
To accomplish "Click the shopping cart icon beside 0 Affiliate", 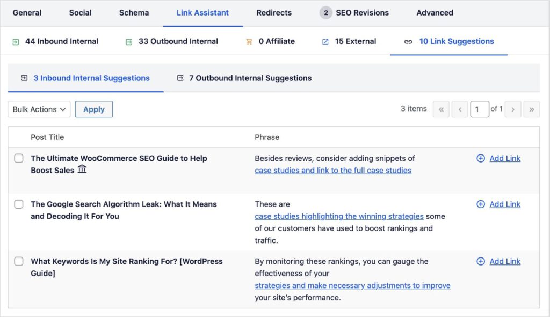I will (250, 41).
